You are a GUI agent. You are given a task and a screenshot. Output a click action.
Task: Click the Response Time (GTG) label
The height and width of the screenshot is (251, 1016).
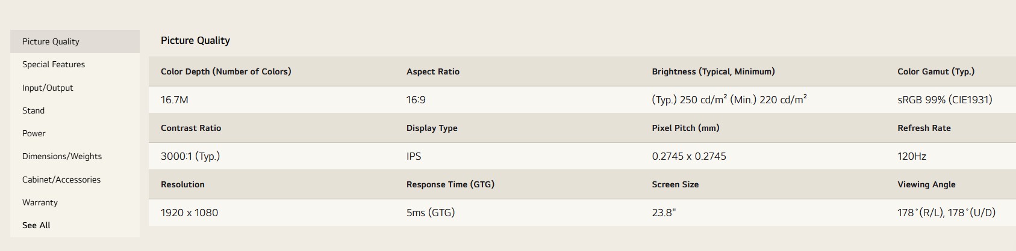(450, 184)
